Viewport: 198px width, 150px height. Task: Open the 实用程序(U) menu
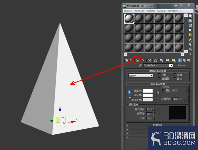point(175,11)
